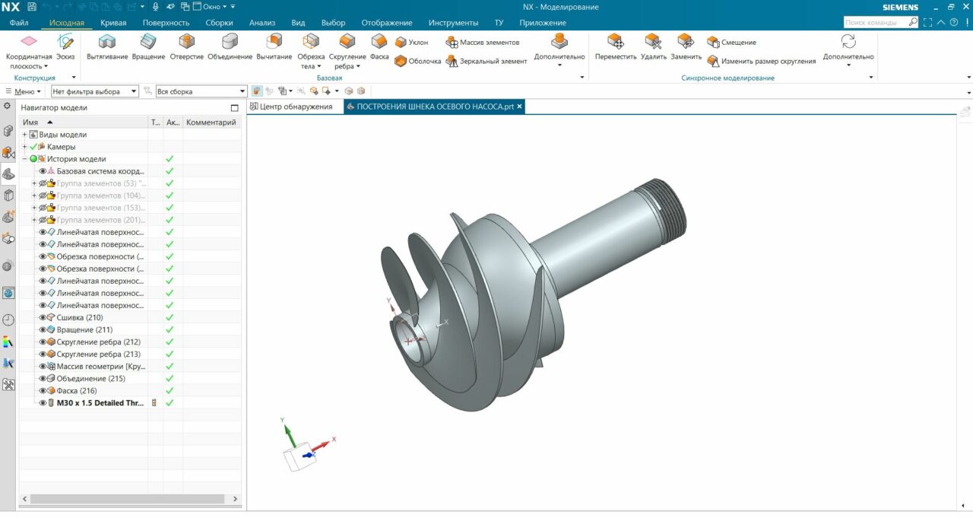Expand the Виды модели tree node
The image size is (973, 518).
pos(25,135)
